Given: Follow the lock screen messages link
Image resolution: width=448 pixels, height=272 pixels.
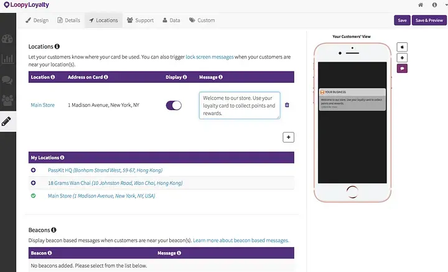Looking at the screenshot, I should tap(210, 57).
